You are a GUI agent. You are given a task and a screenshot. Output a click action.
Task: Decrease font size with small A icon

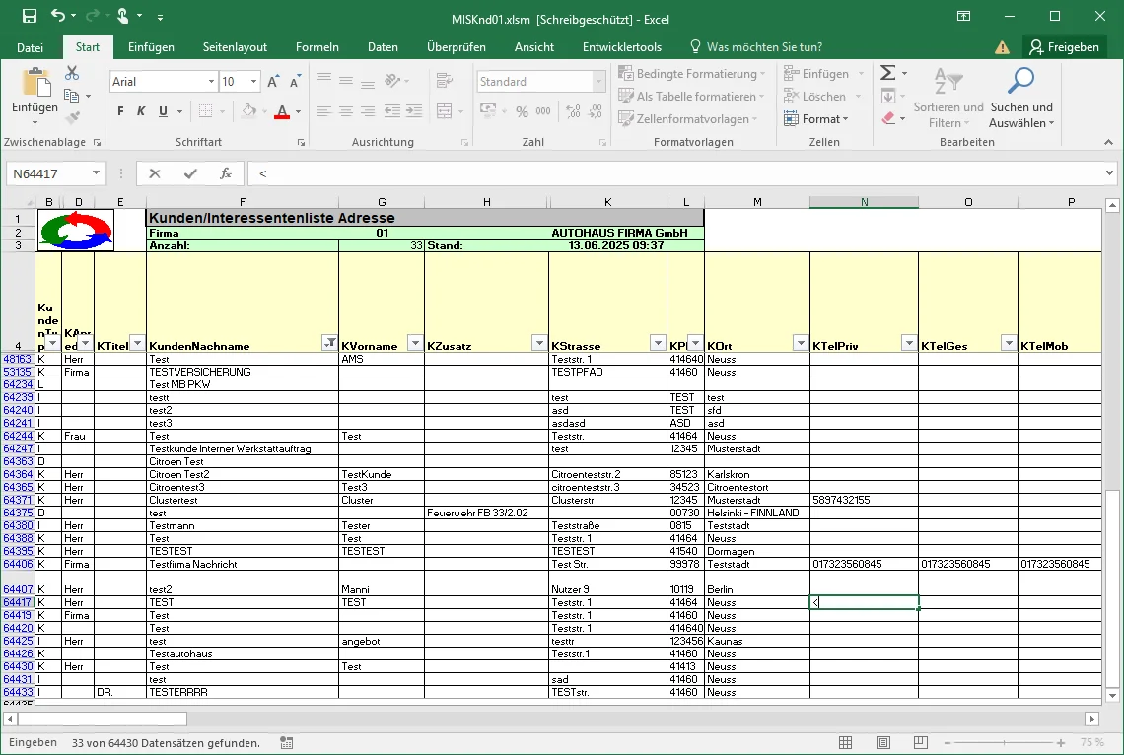(295, 82)
